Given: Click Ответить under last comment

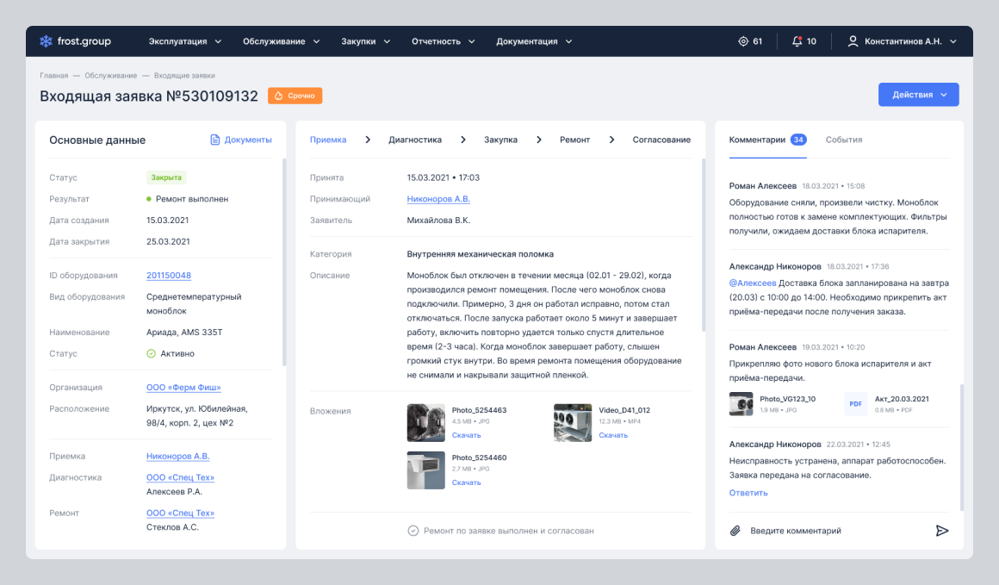Looking at the screenshot, I should [748, 493].
